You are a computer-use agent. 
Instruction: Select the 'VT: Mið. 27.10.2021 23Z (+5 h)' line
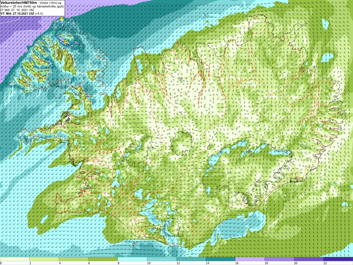pos(22,14)
